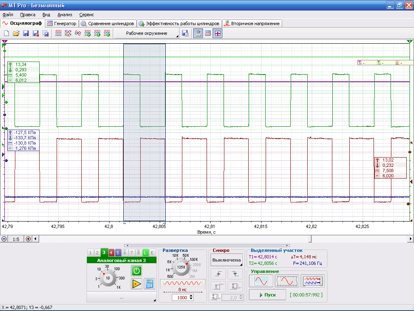
Task: Click the sweep rate knob showing 125K
Action: [x=181, y=267]
